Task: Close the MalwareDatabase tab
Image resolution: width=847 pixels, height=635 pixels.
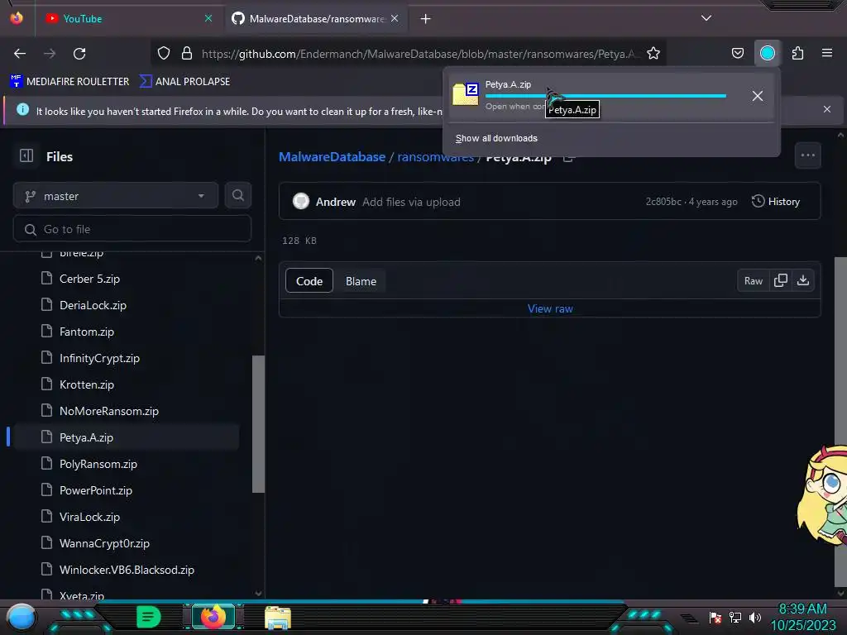Action: (395, 18)
